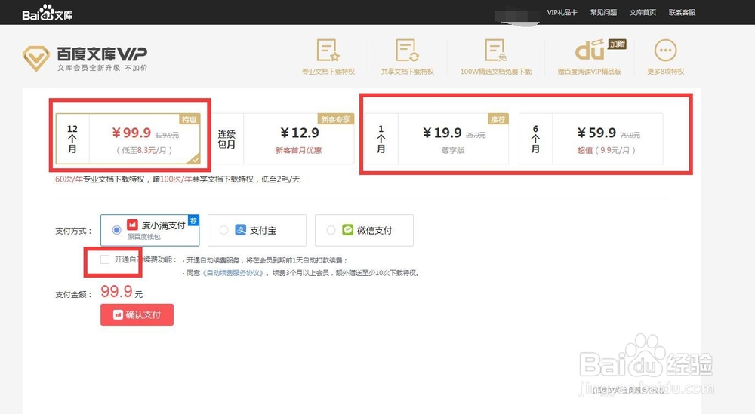The height and width of the screenshot is (414, 755).
Task: Show more 8 privileges icon
Action: pyautogui.click(x=665, y=50)
